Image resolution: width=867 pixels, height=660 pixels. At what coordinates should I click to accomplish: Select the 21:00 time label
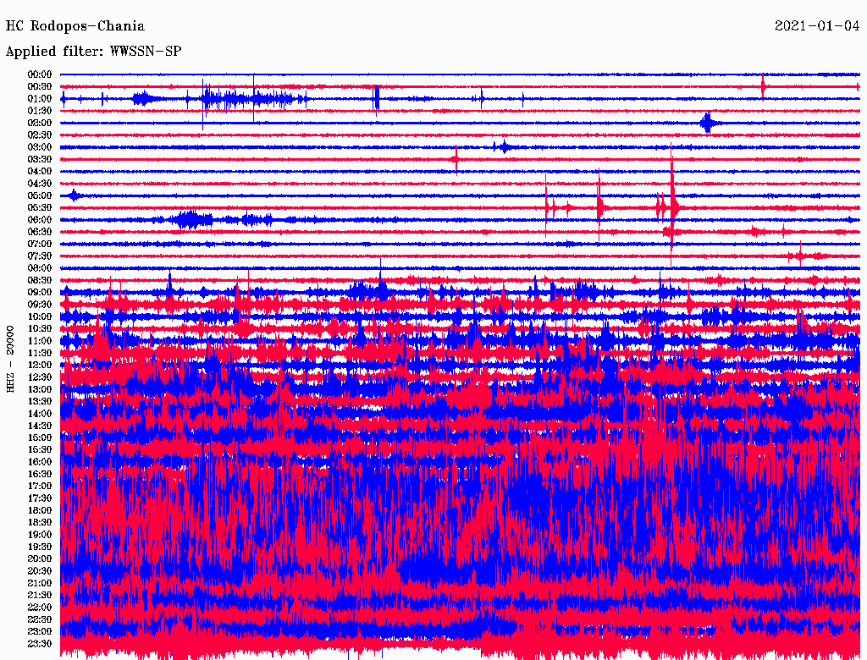40,583
